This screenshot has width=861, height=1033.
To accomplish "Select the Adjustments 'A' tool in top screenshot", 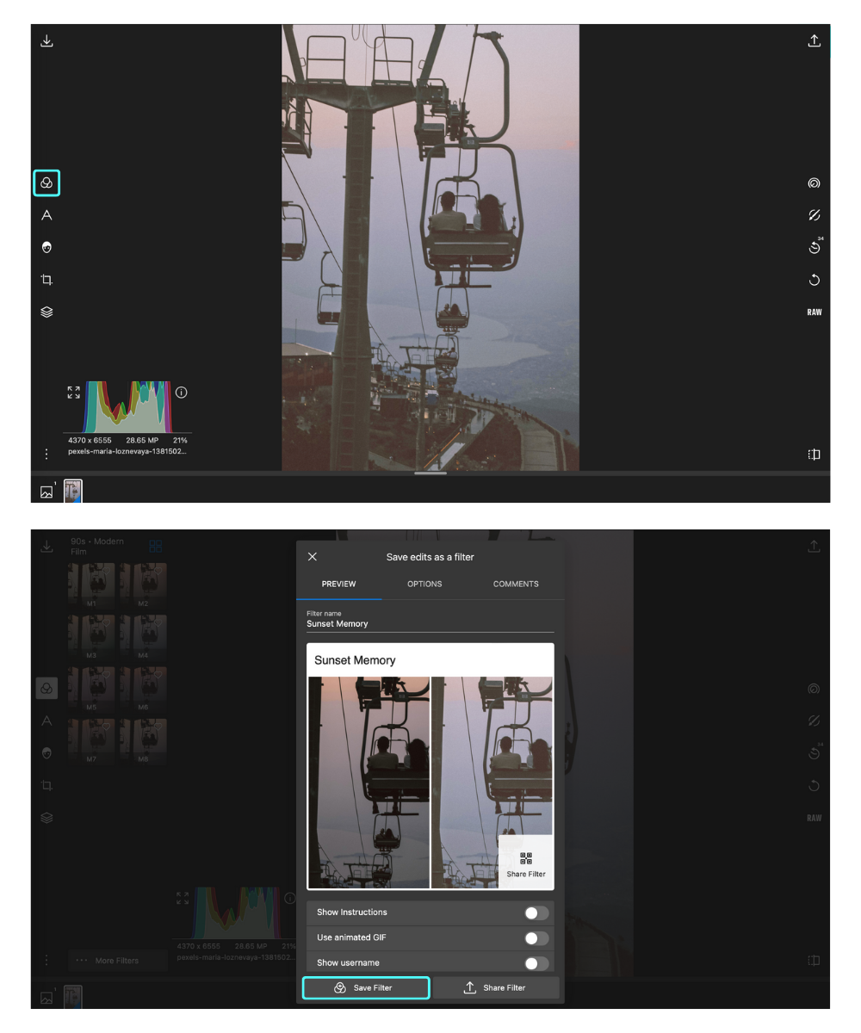I will (46, 215).
